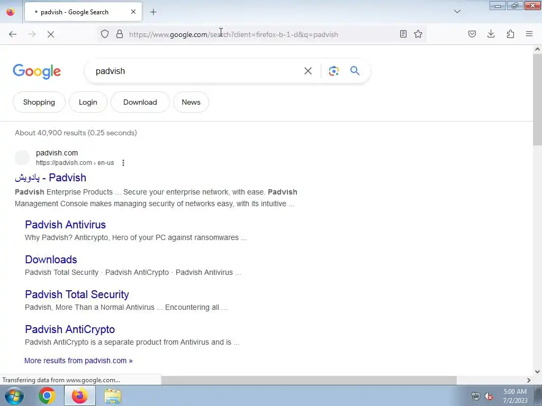Click More results from padvish.com
The image size is (542, 406).
(78, 361)
